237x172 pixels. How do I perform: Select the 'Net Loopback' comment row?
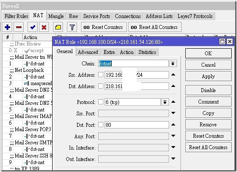(x=27, y=70)
